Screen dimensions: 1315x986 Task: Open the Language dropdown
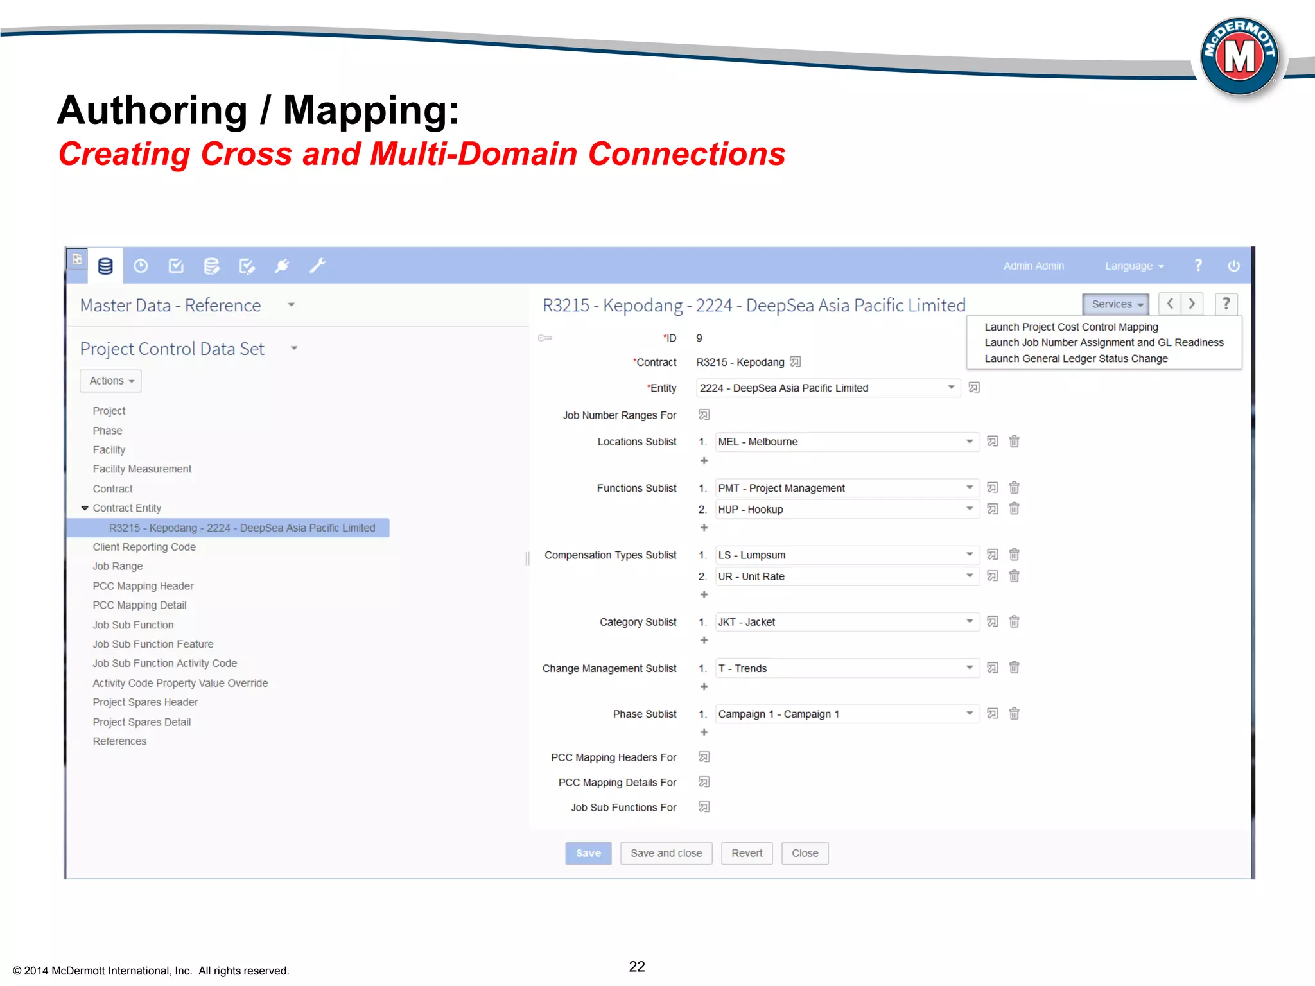1134,266
